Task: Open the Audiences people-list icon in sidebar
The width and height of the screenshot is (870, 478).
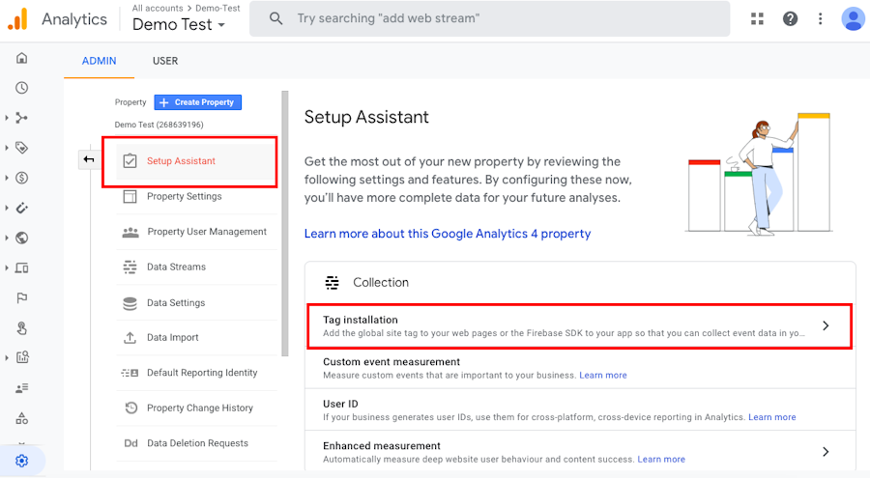Action: 21,388
